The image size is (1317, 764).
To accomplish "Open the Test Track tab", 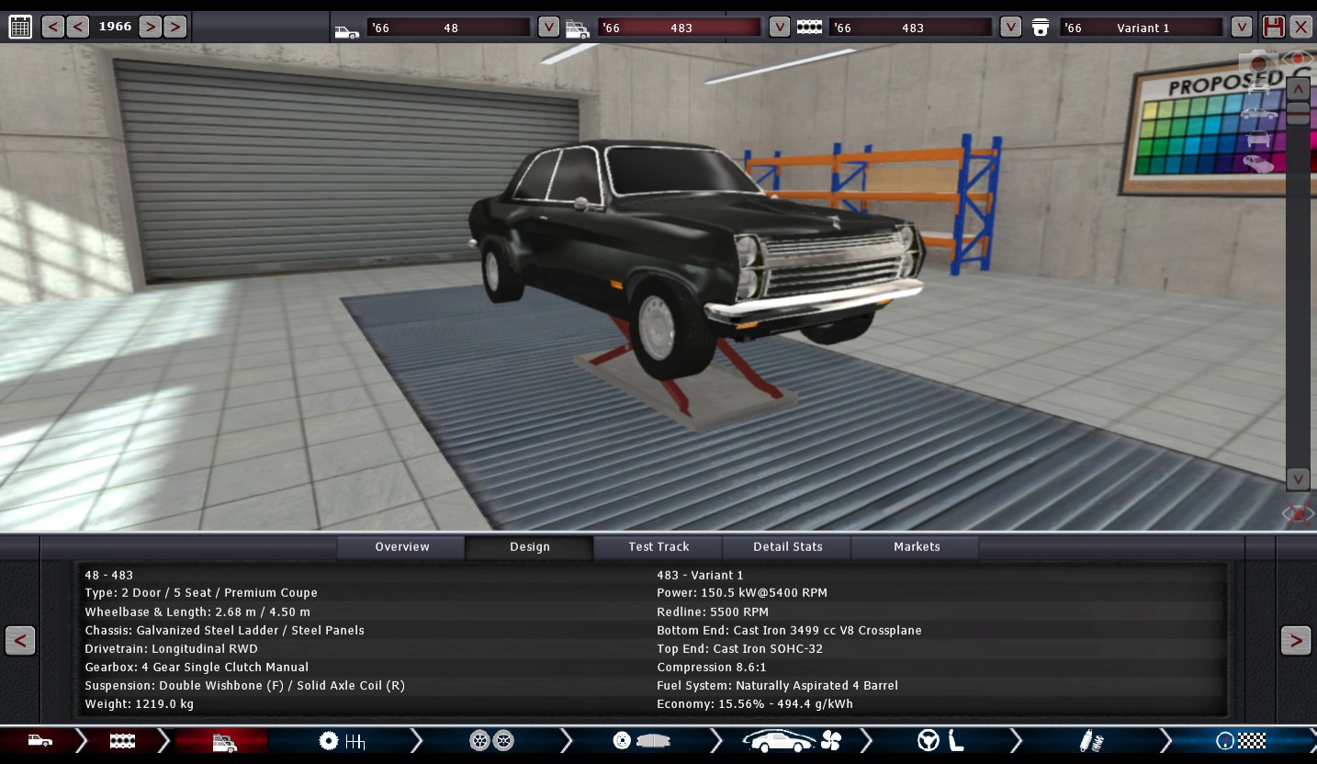I will pyautogui.click(x=658, y=547).
